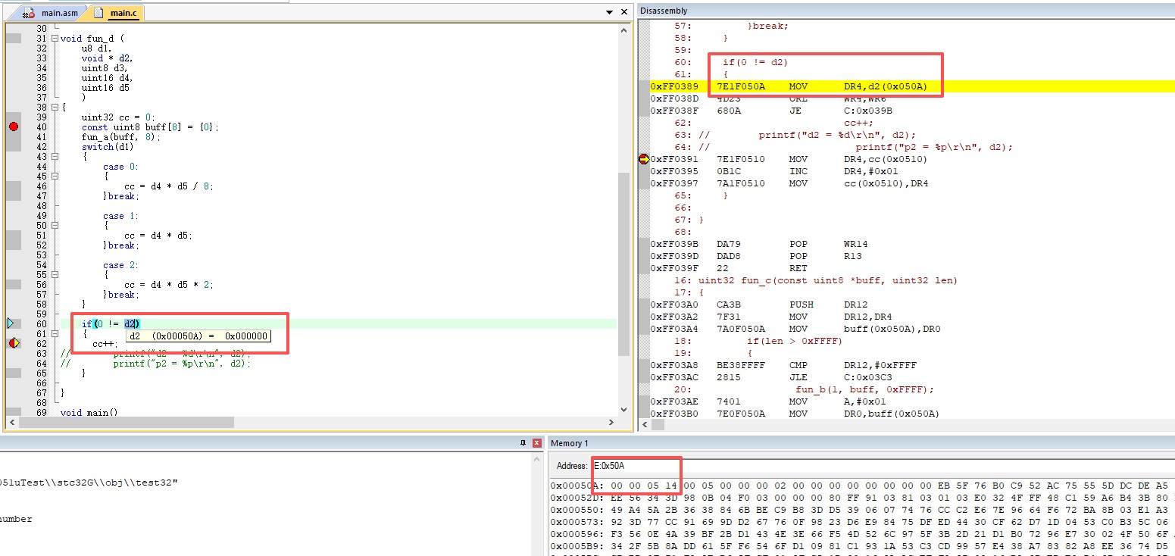Image resolution: width=1175 pixels, height=556 pixels.
Task: Collapse the function body at line 38
Action: click(x=55, y=108)
